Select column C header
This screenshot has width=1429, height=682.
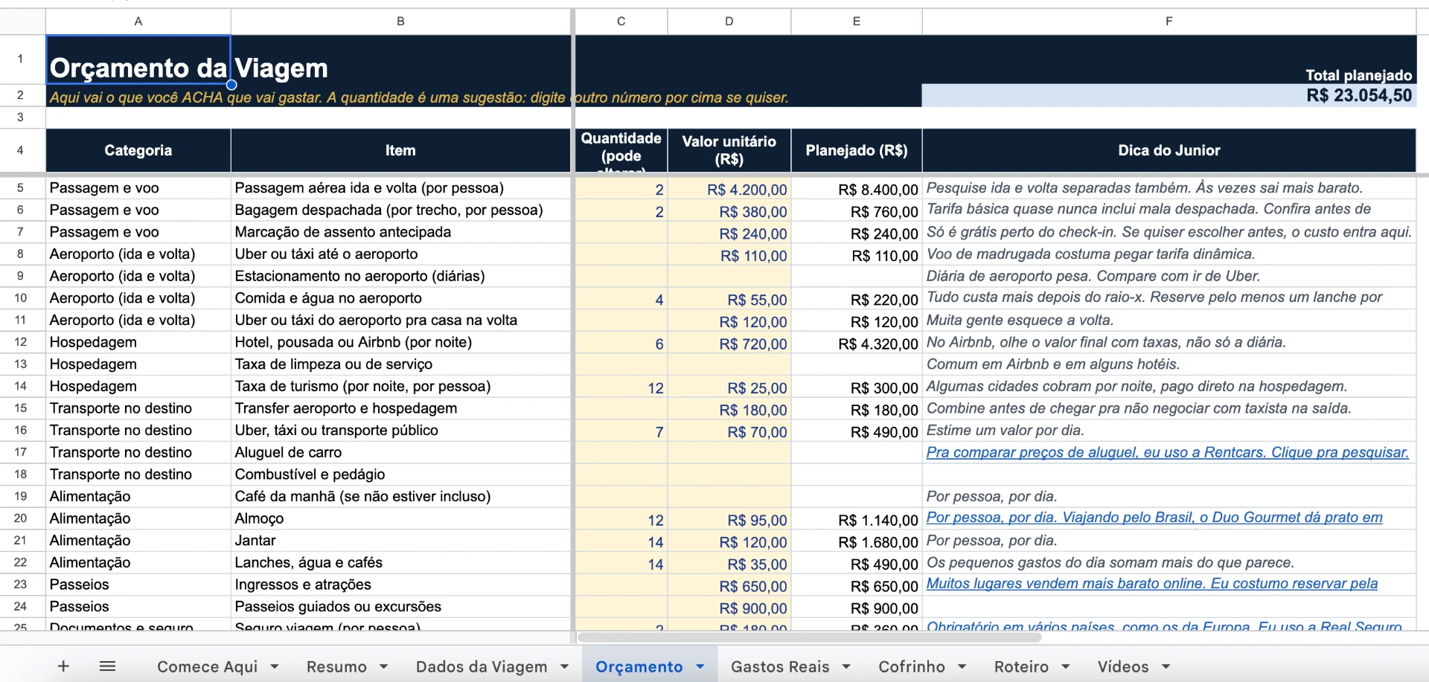pos(621,22)
